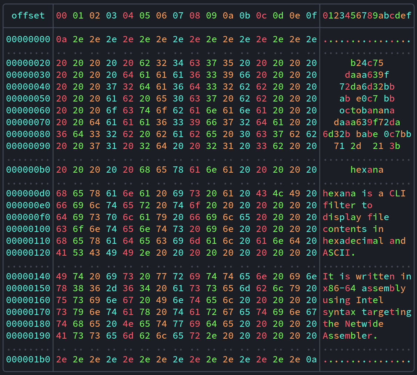
Task: Click offset 00000160
Action: tap(28, 300)
